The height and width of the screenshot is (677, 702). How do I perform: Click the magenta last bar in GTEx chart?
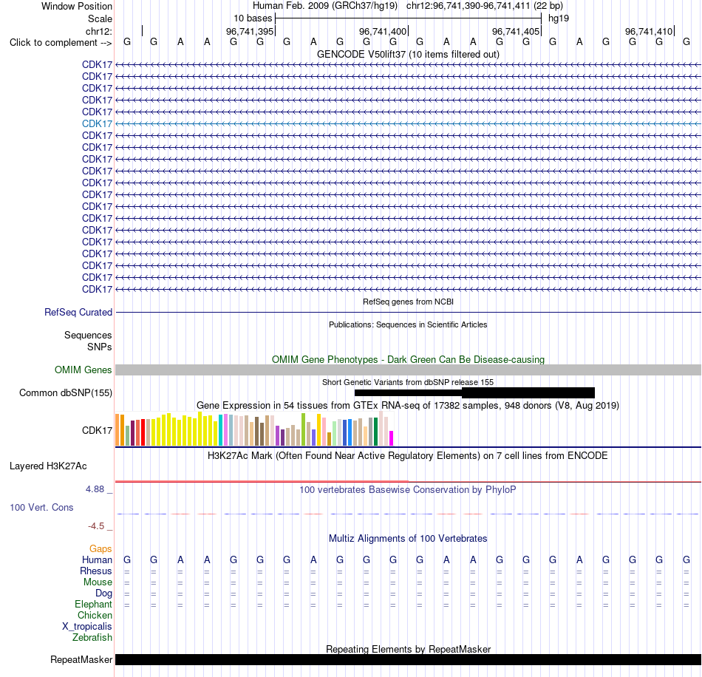392,438
